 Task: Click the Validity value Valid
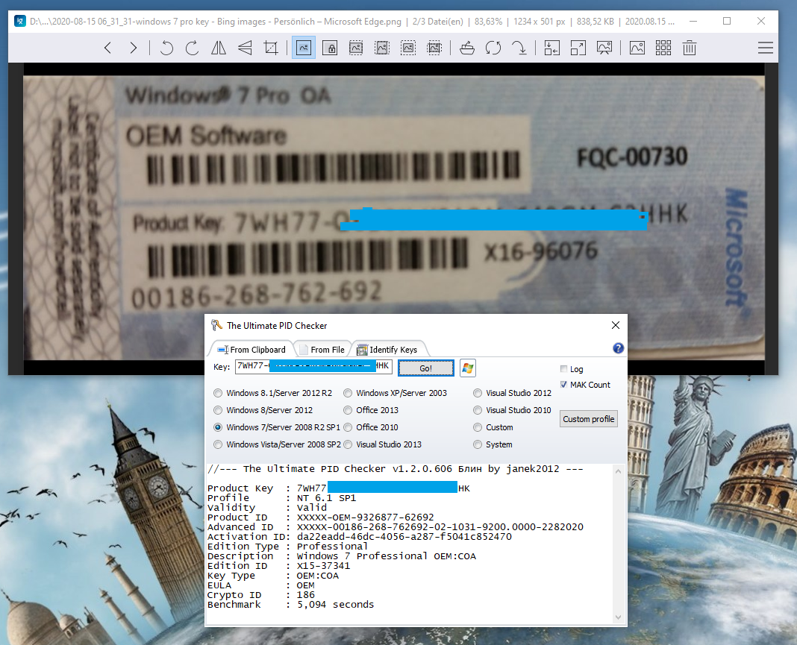312,508
